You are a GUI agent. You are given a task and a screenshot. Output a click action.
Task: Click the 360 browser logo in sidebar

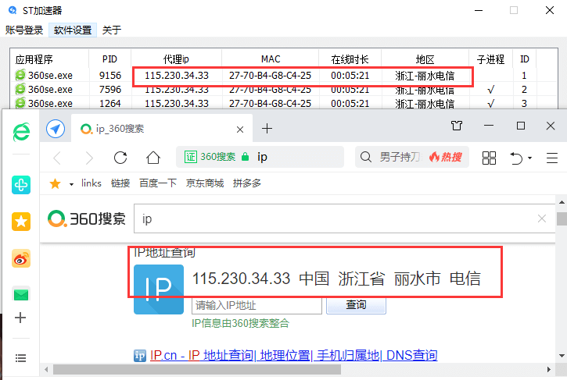[x=21, y=132]
